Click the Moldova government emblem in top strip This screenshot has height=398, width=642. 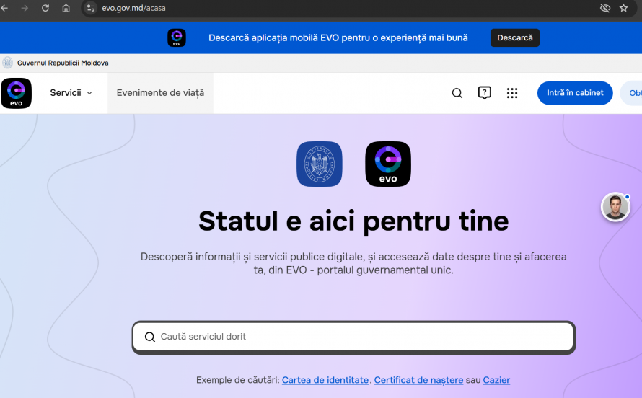7,63
